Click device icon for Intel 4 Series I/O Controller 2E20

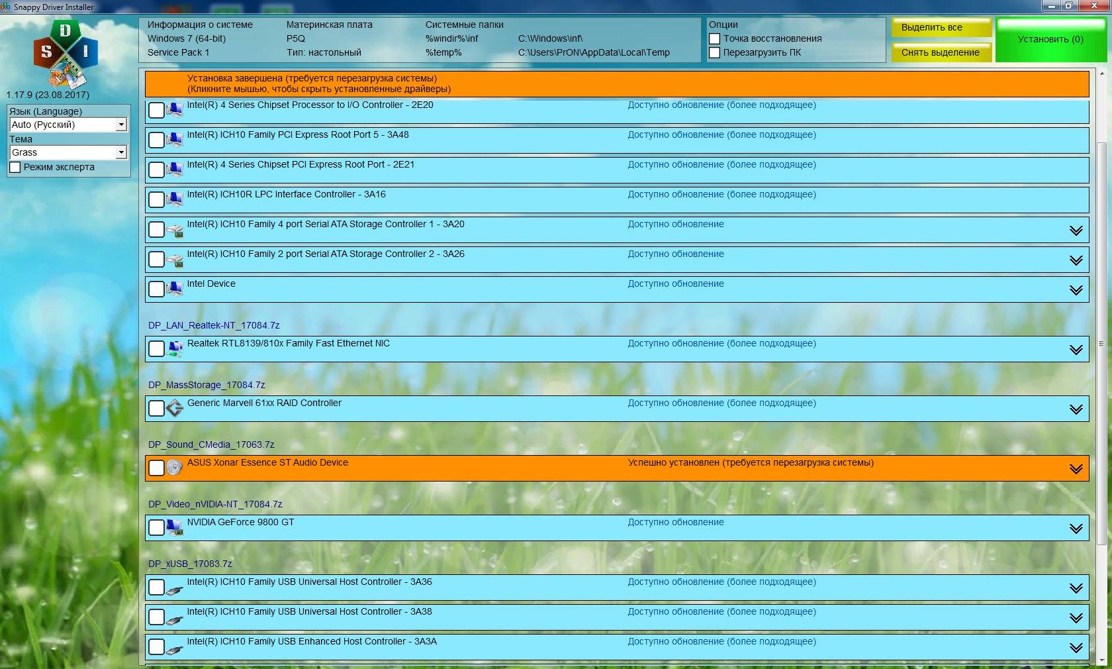pyautogui.click(x=175, y=110)
